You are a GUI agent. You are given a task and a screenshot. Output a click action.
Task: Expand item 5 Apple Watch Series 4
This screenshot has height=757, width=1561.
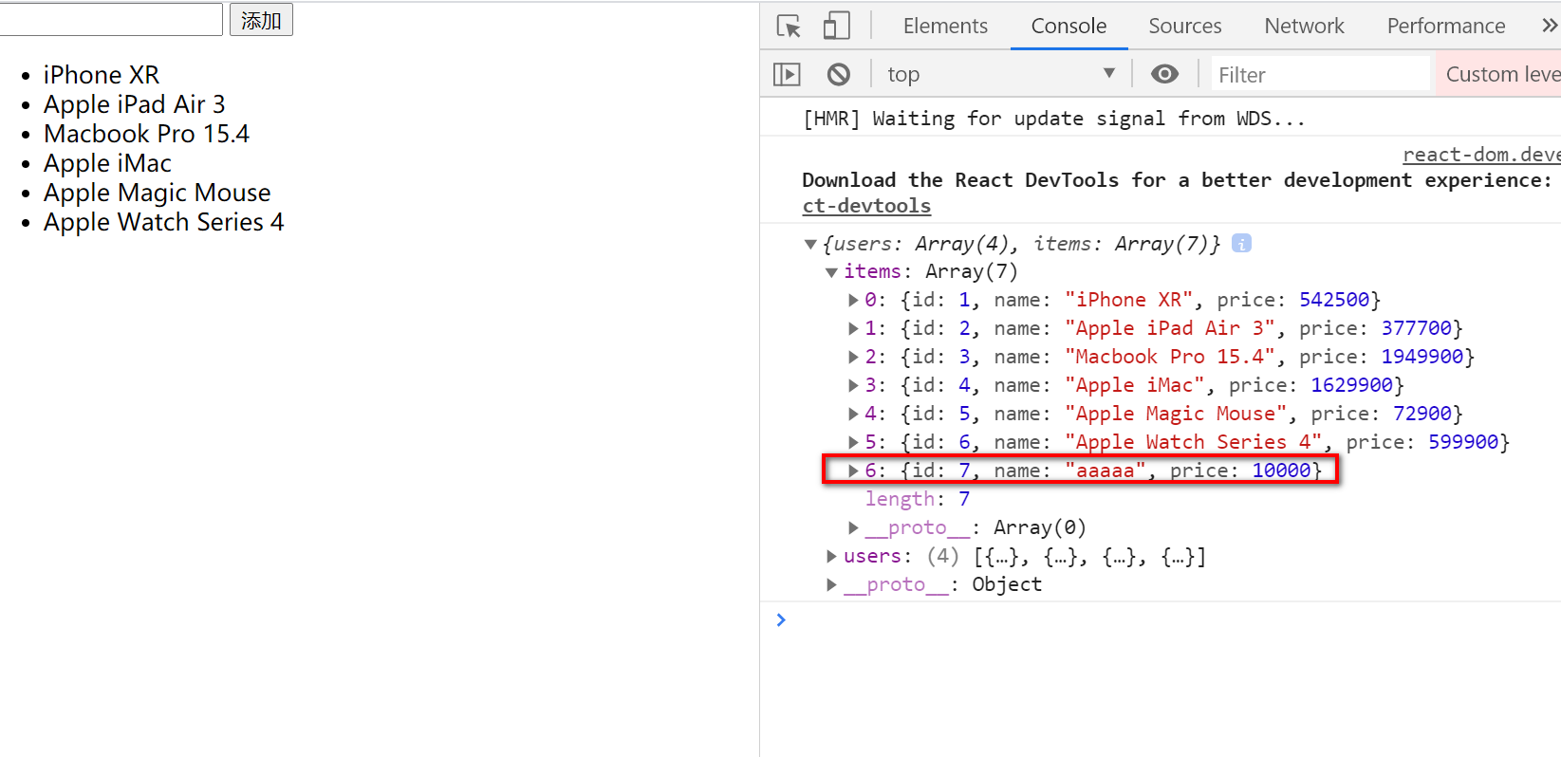click(x=853, y=442)
